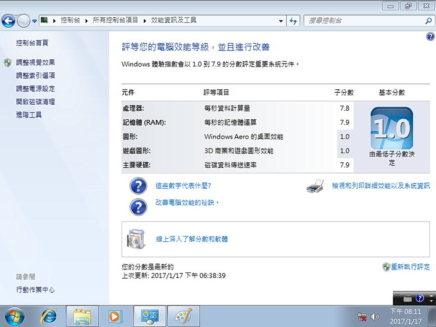Go back with the blue Back arrow
Screen dimensions: 436x327
(x=8, y=20)
